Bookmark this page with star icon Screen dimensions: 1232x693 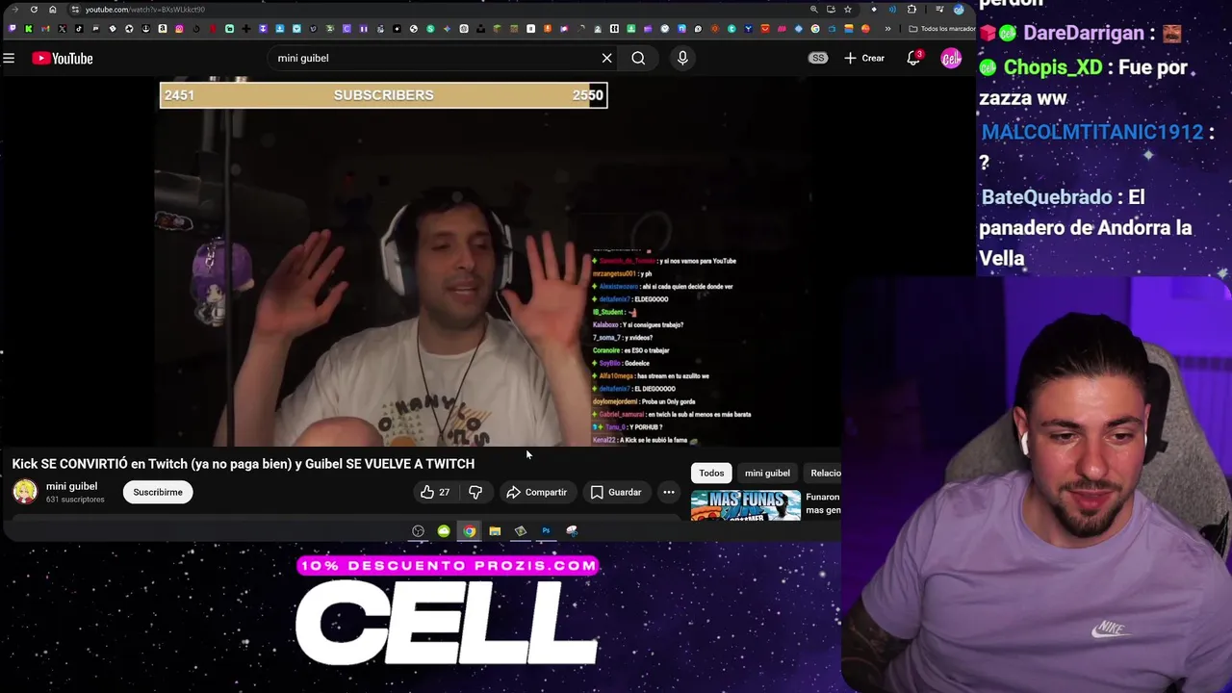[x=847, y=10]
